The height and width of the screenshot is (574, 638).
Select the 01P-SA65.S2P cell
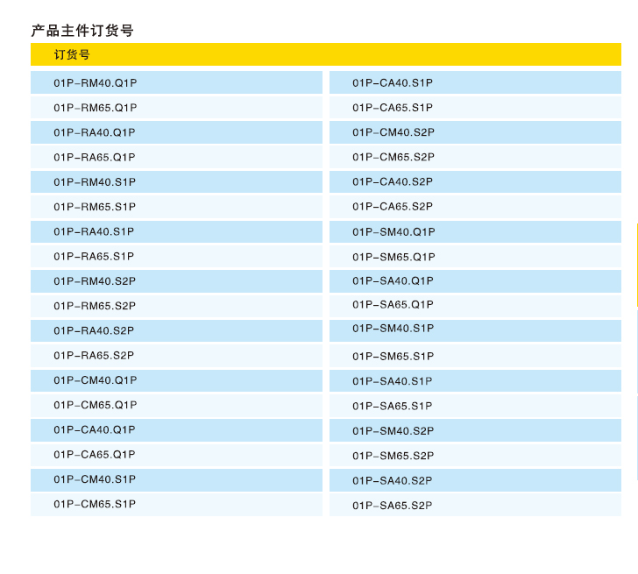[x=393, y=506]
